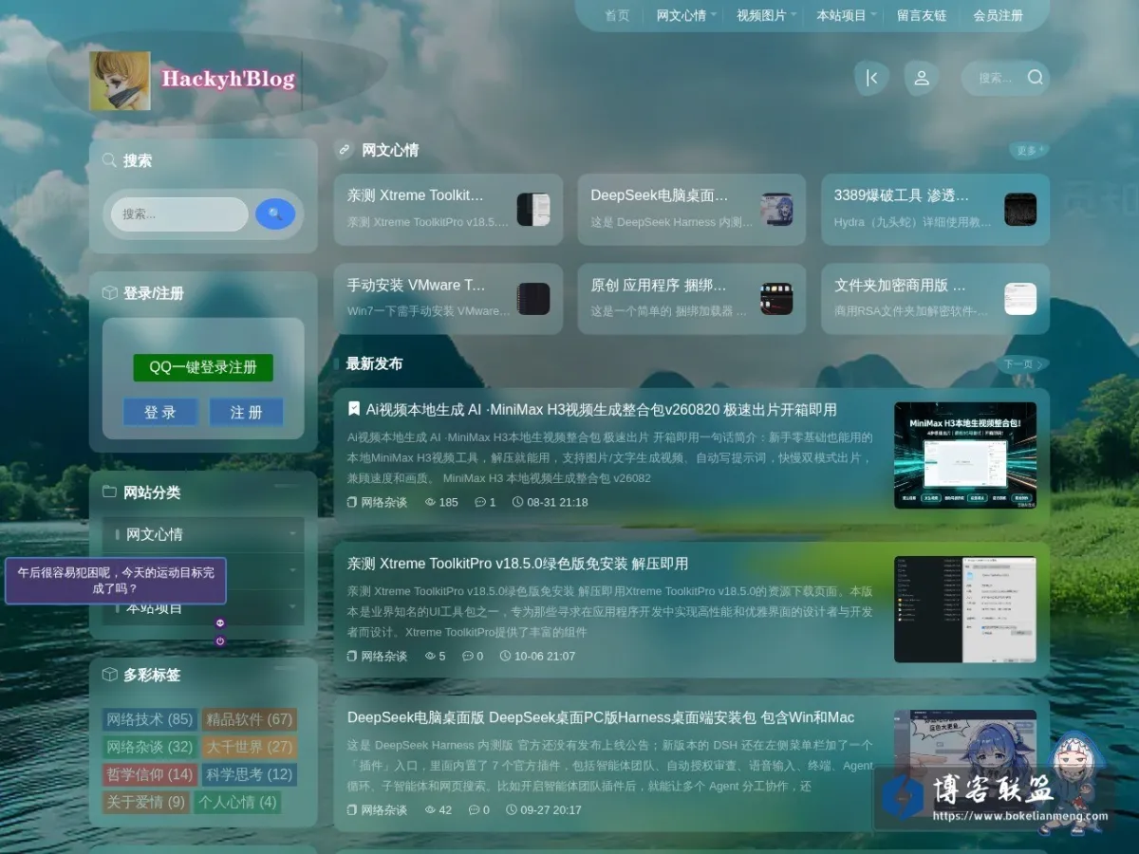Viewport: 1139px width, 854px height.
Task: Select tag 关于爱情 (9)
Action: pyautogui.click(x=146, y=802)
